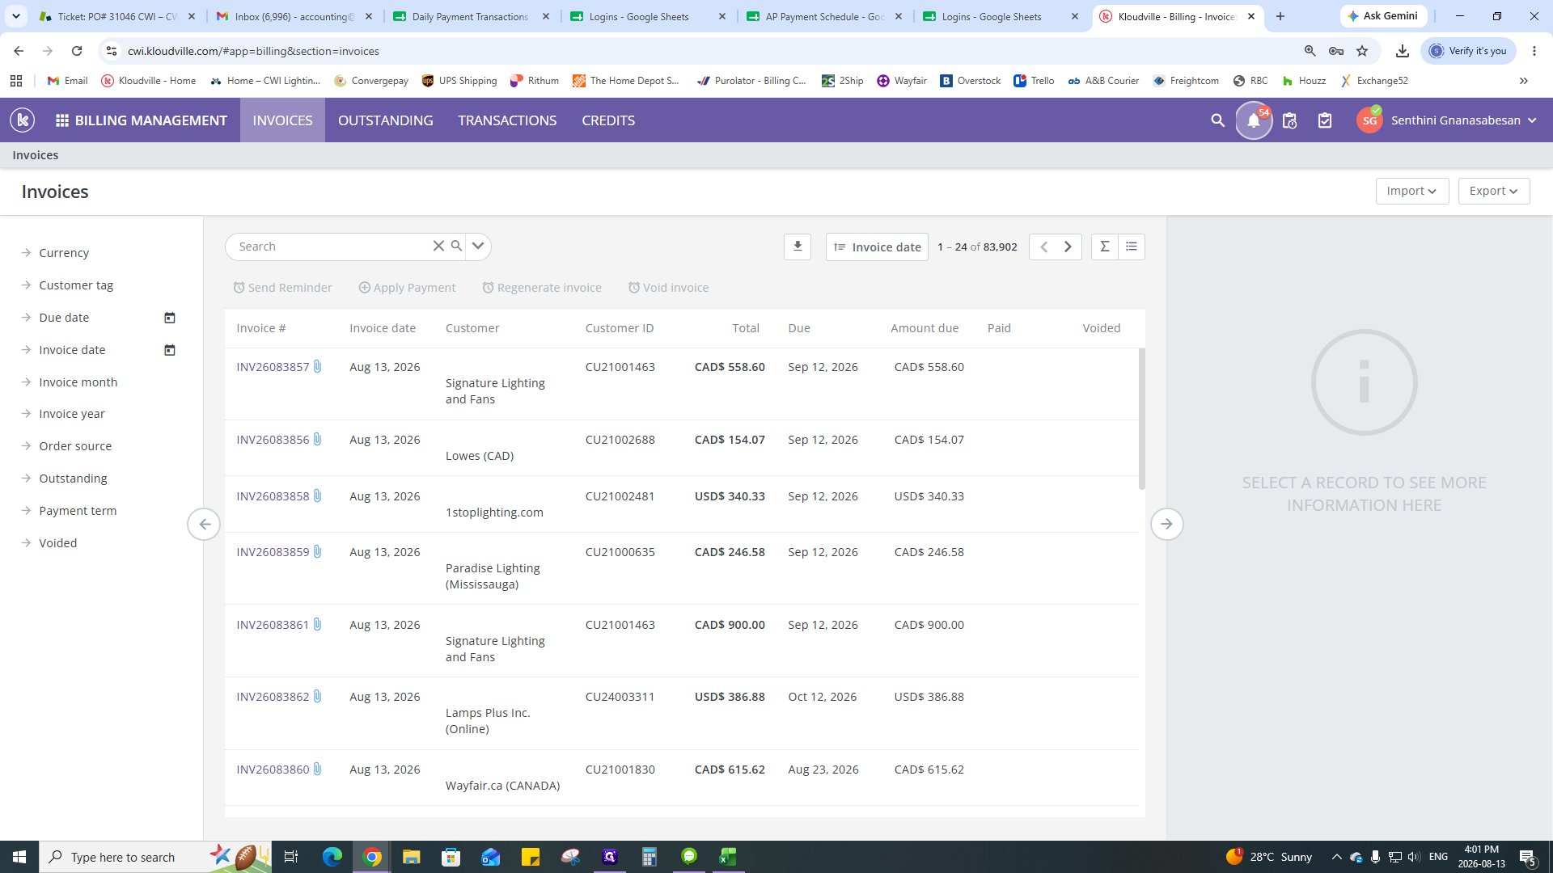Switch to the Transactions tab
1553x873 pixels.
coord(507,120)
